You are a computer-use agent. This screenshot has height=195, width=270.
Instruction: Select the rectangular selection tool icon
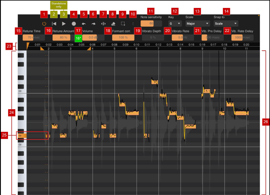(123, 24)
